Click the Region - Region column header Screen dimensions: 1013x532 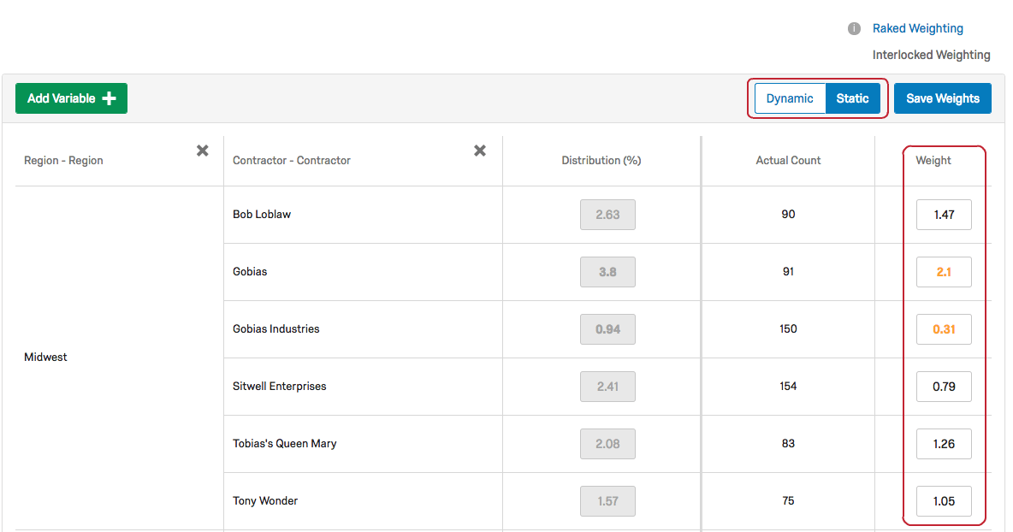(x=63, y=160)
